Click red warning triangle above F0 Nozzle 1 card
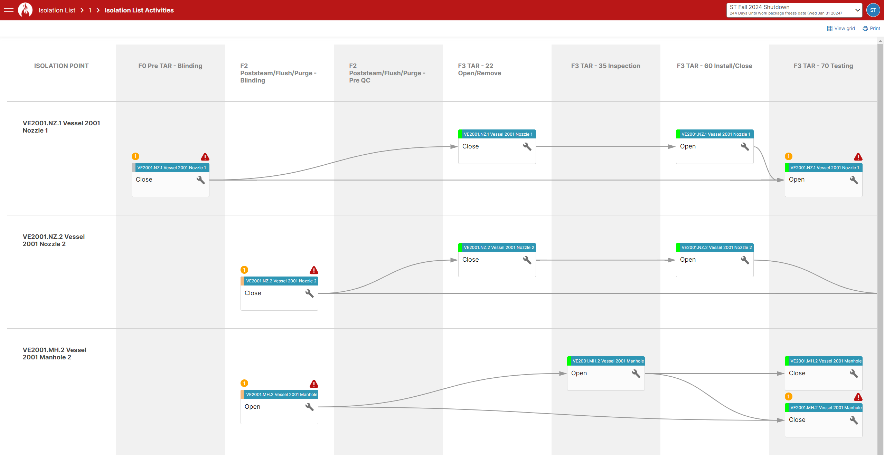Screen dimensions: 884x455 click(205, 157)
